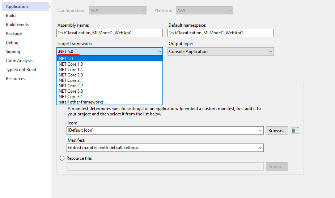
Task: Click the Browse button for Resource file
Action: click(x=277, y=167)
